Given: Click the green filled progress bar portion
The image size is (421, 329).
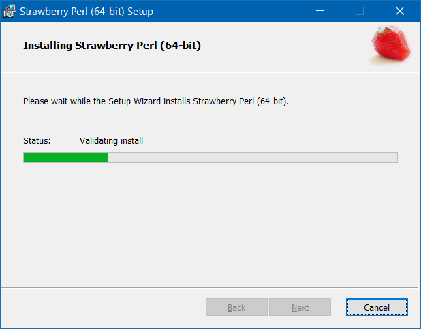Looking at the screenshot, I should (x=65, y=157).
